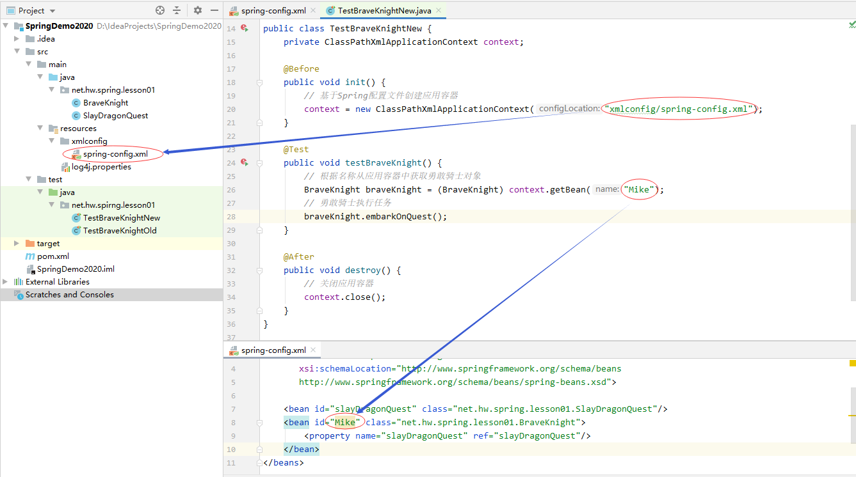Select TestBraveKnightNew in tree
The width and height of the screenshot is (856, 477).
tap(122, 218)
